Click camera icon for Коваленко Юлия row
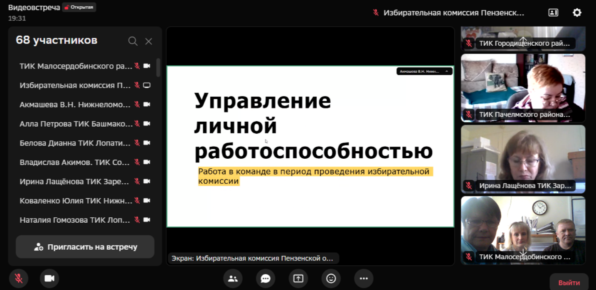 (147, 200)
